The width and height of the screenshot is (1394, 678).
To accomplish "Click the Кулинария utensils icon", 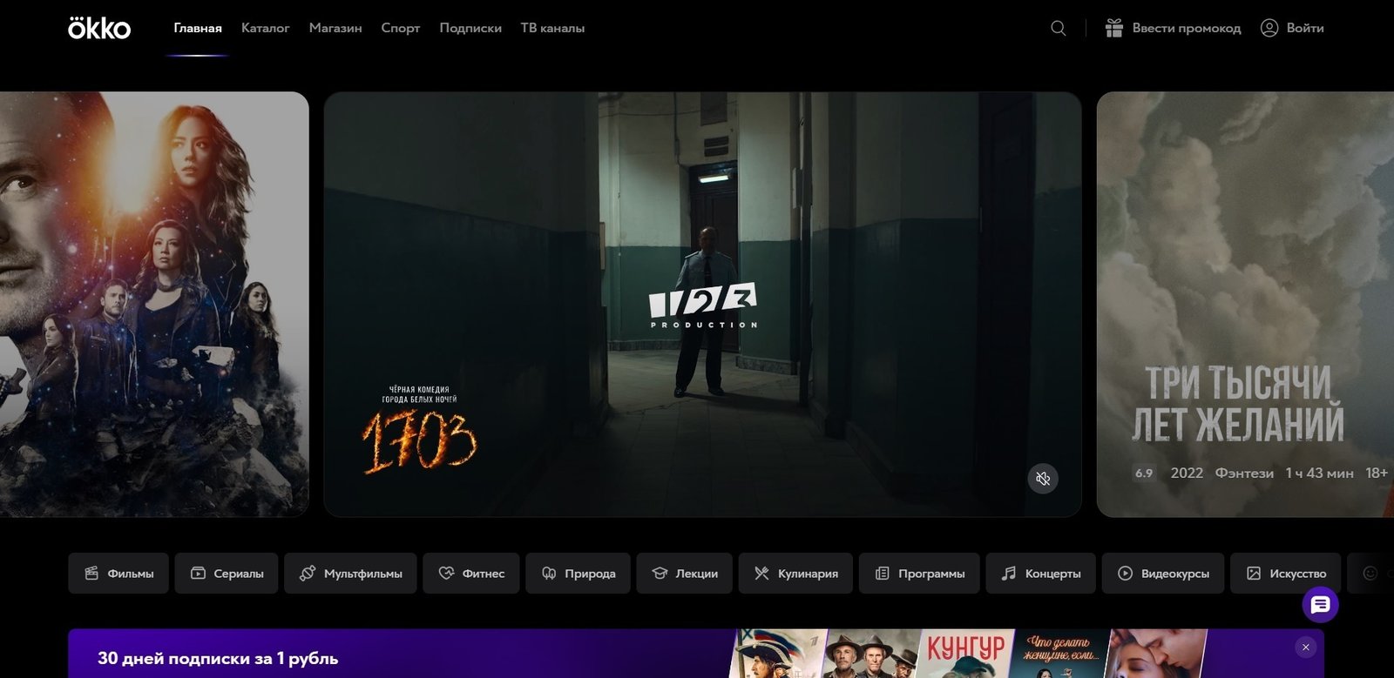I will click(x=761, y=574).
